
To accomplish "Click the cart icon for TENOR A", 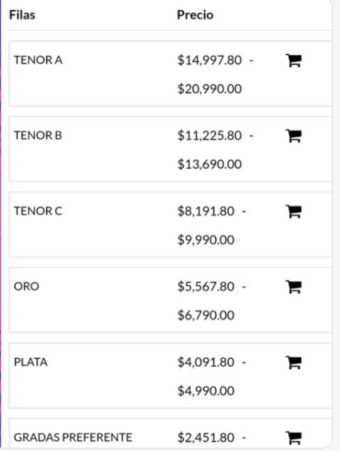I will [293, 61].
